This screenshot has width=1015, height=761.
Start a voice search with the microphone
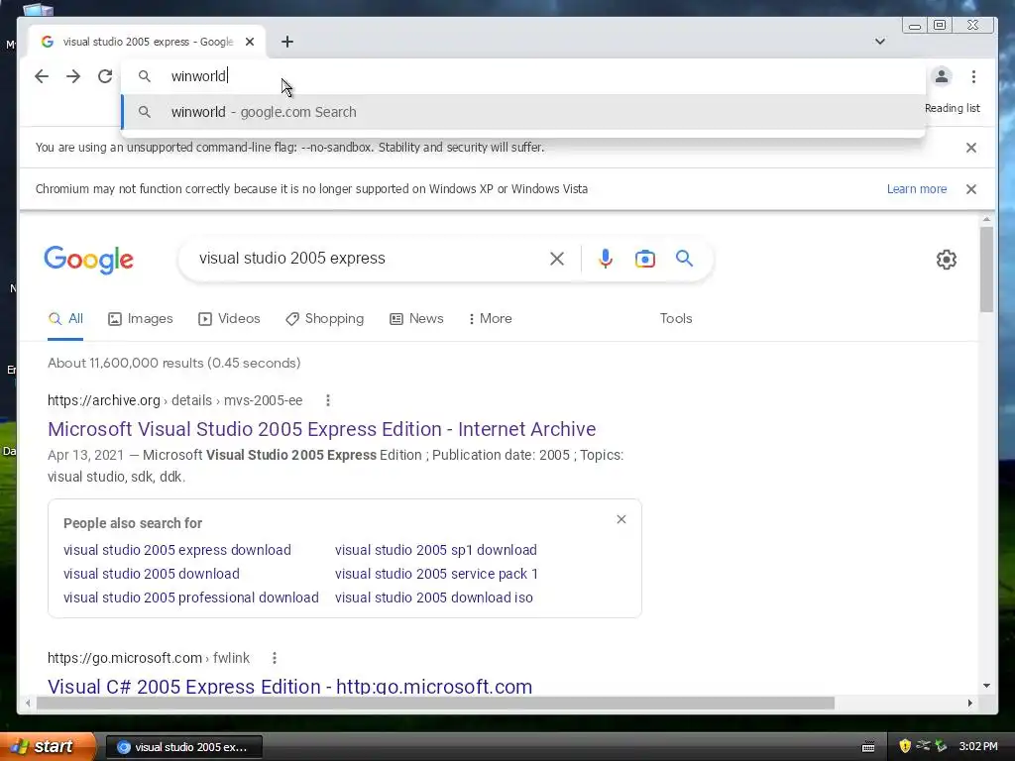coord(606,259)
